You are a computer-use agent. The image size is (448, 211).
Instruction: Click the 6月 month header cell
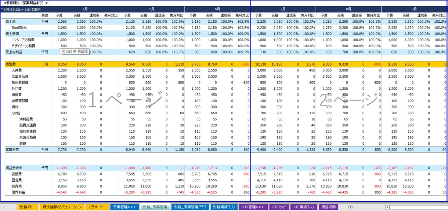tap(217, 9)
